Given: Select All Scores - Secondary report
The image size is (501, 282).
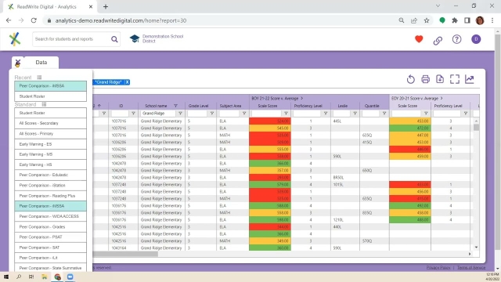Looking at the screenshot, I should coord(50,123).
